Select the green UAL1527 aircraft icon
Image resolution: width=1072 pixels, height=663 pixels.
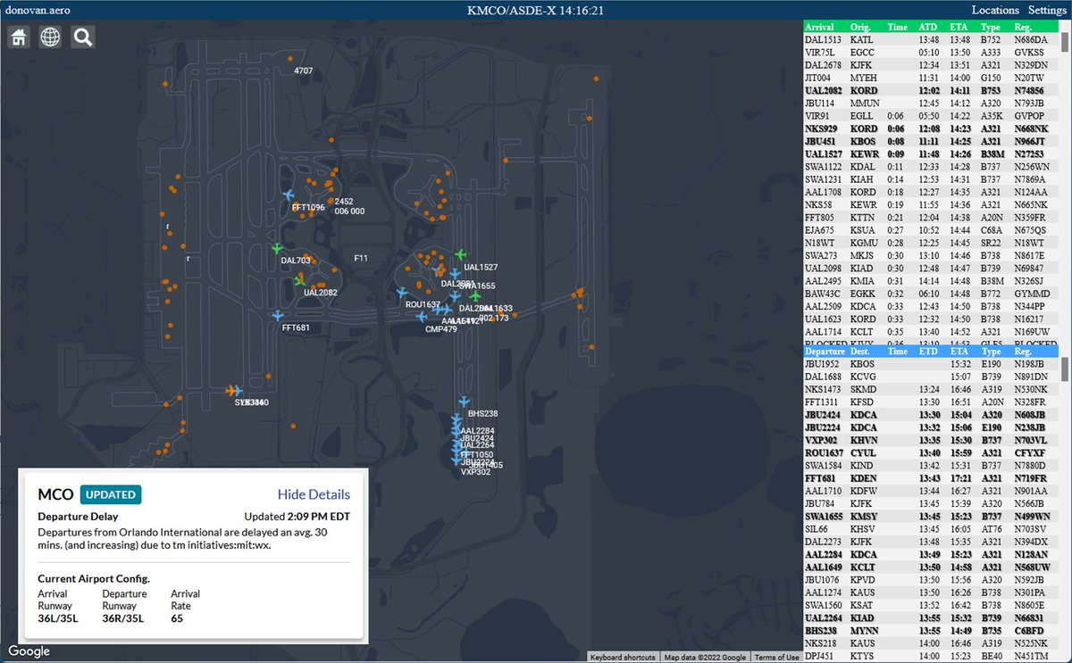coord(461,255)
